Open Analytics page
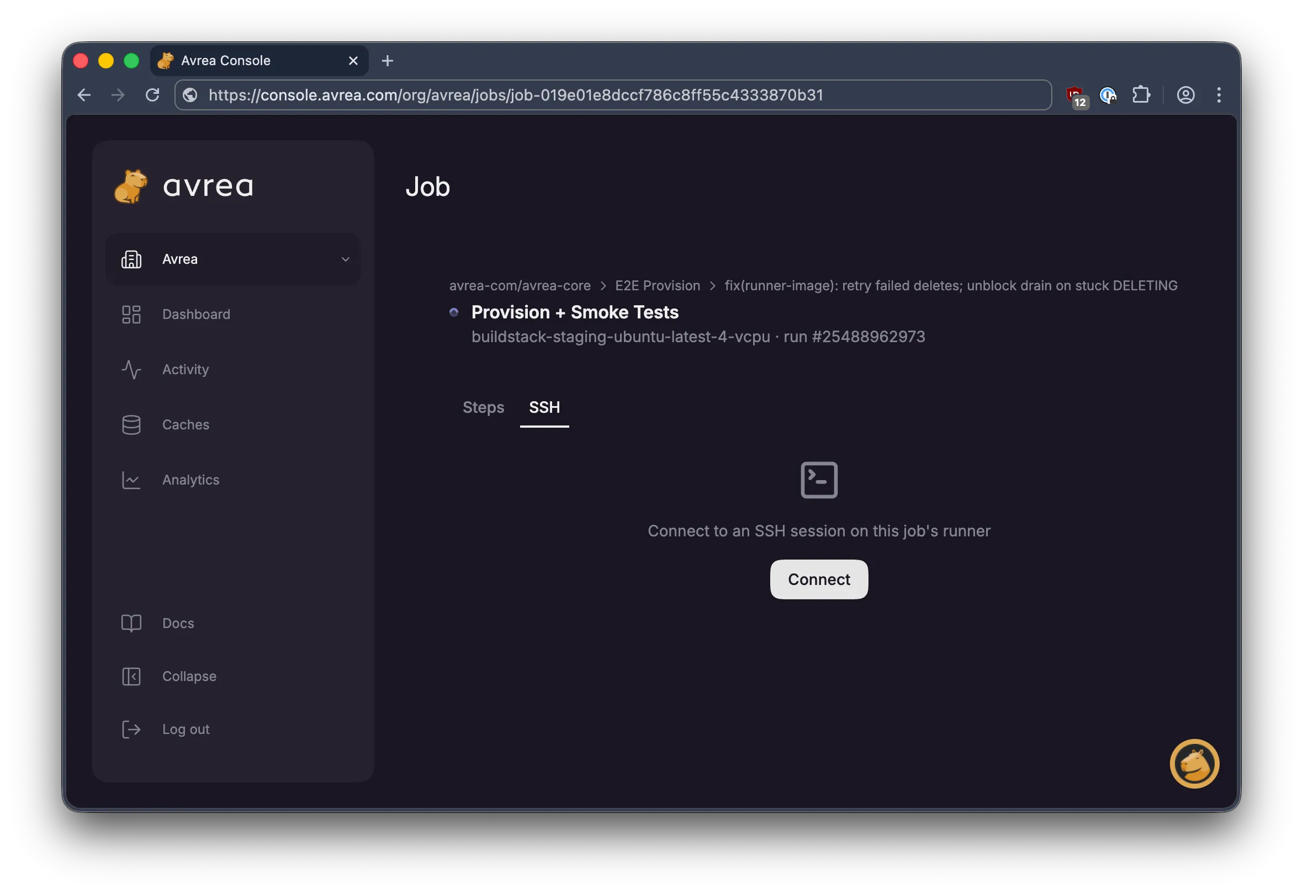This screenshot has width=1303, height=894. pos(190,480)
